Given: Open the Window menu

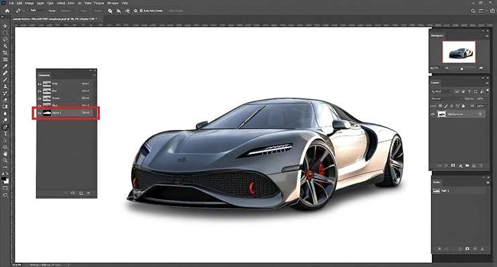Looking at the screenshot, I should tap(113, 3).
